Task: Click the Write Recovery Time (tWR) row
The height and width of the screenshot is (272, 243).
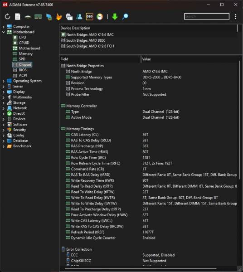Action: 149,180
